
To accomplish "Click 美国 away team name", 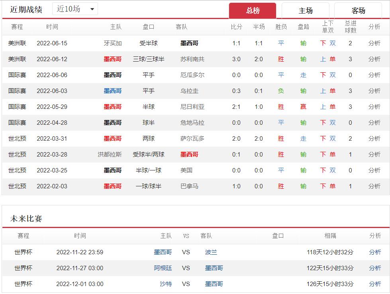I will (186, 170).
